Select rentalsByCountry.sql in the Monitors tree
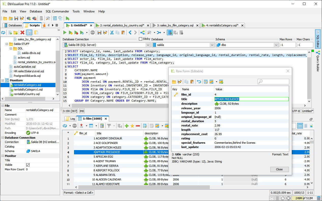This screenshot has width=322, height=201. (26, 94)
